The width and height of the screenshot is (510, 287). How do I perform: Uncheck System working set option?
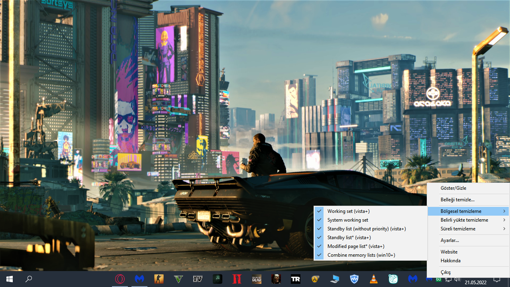tap(371, 220)
